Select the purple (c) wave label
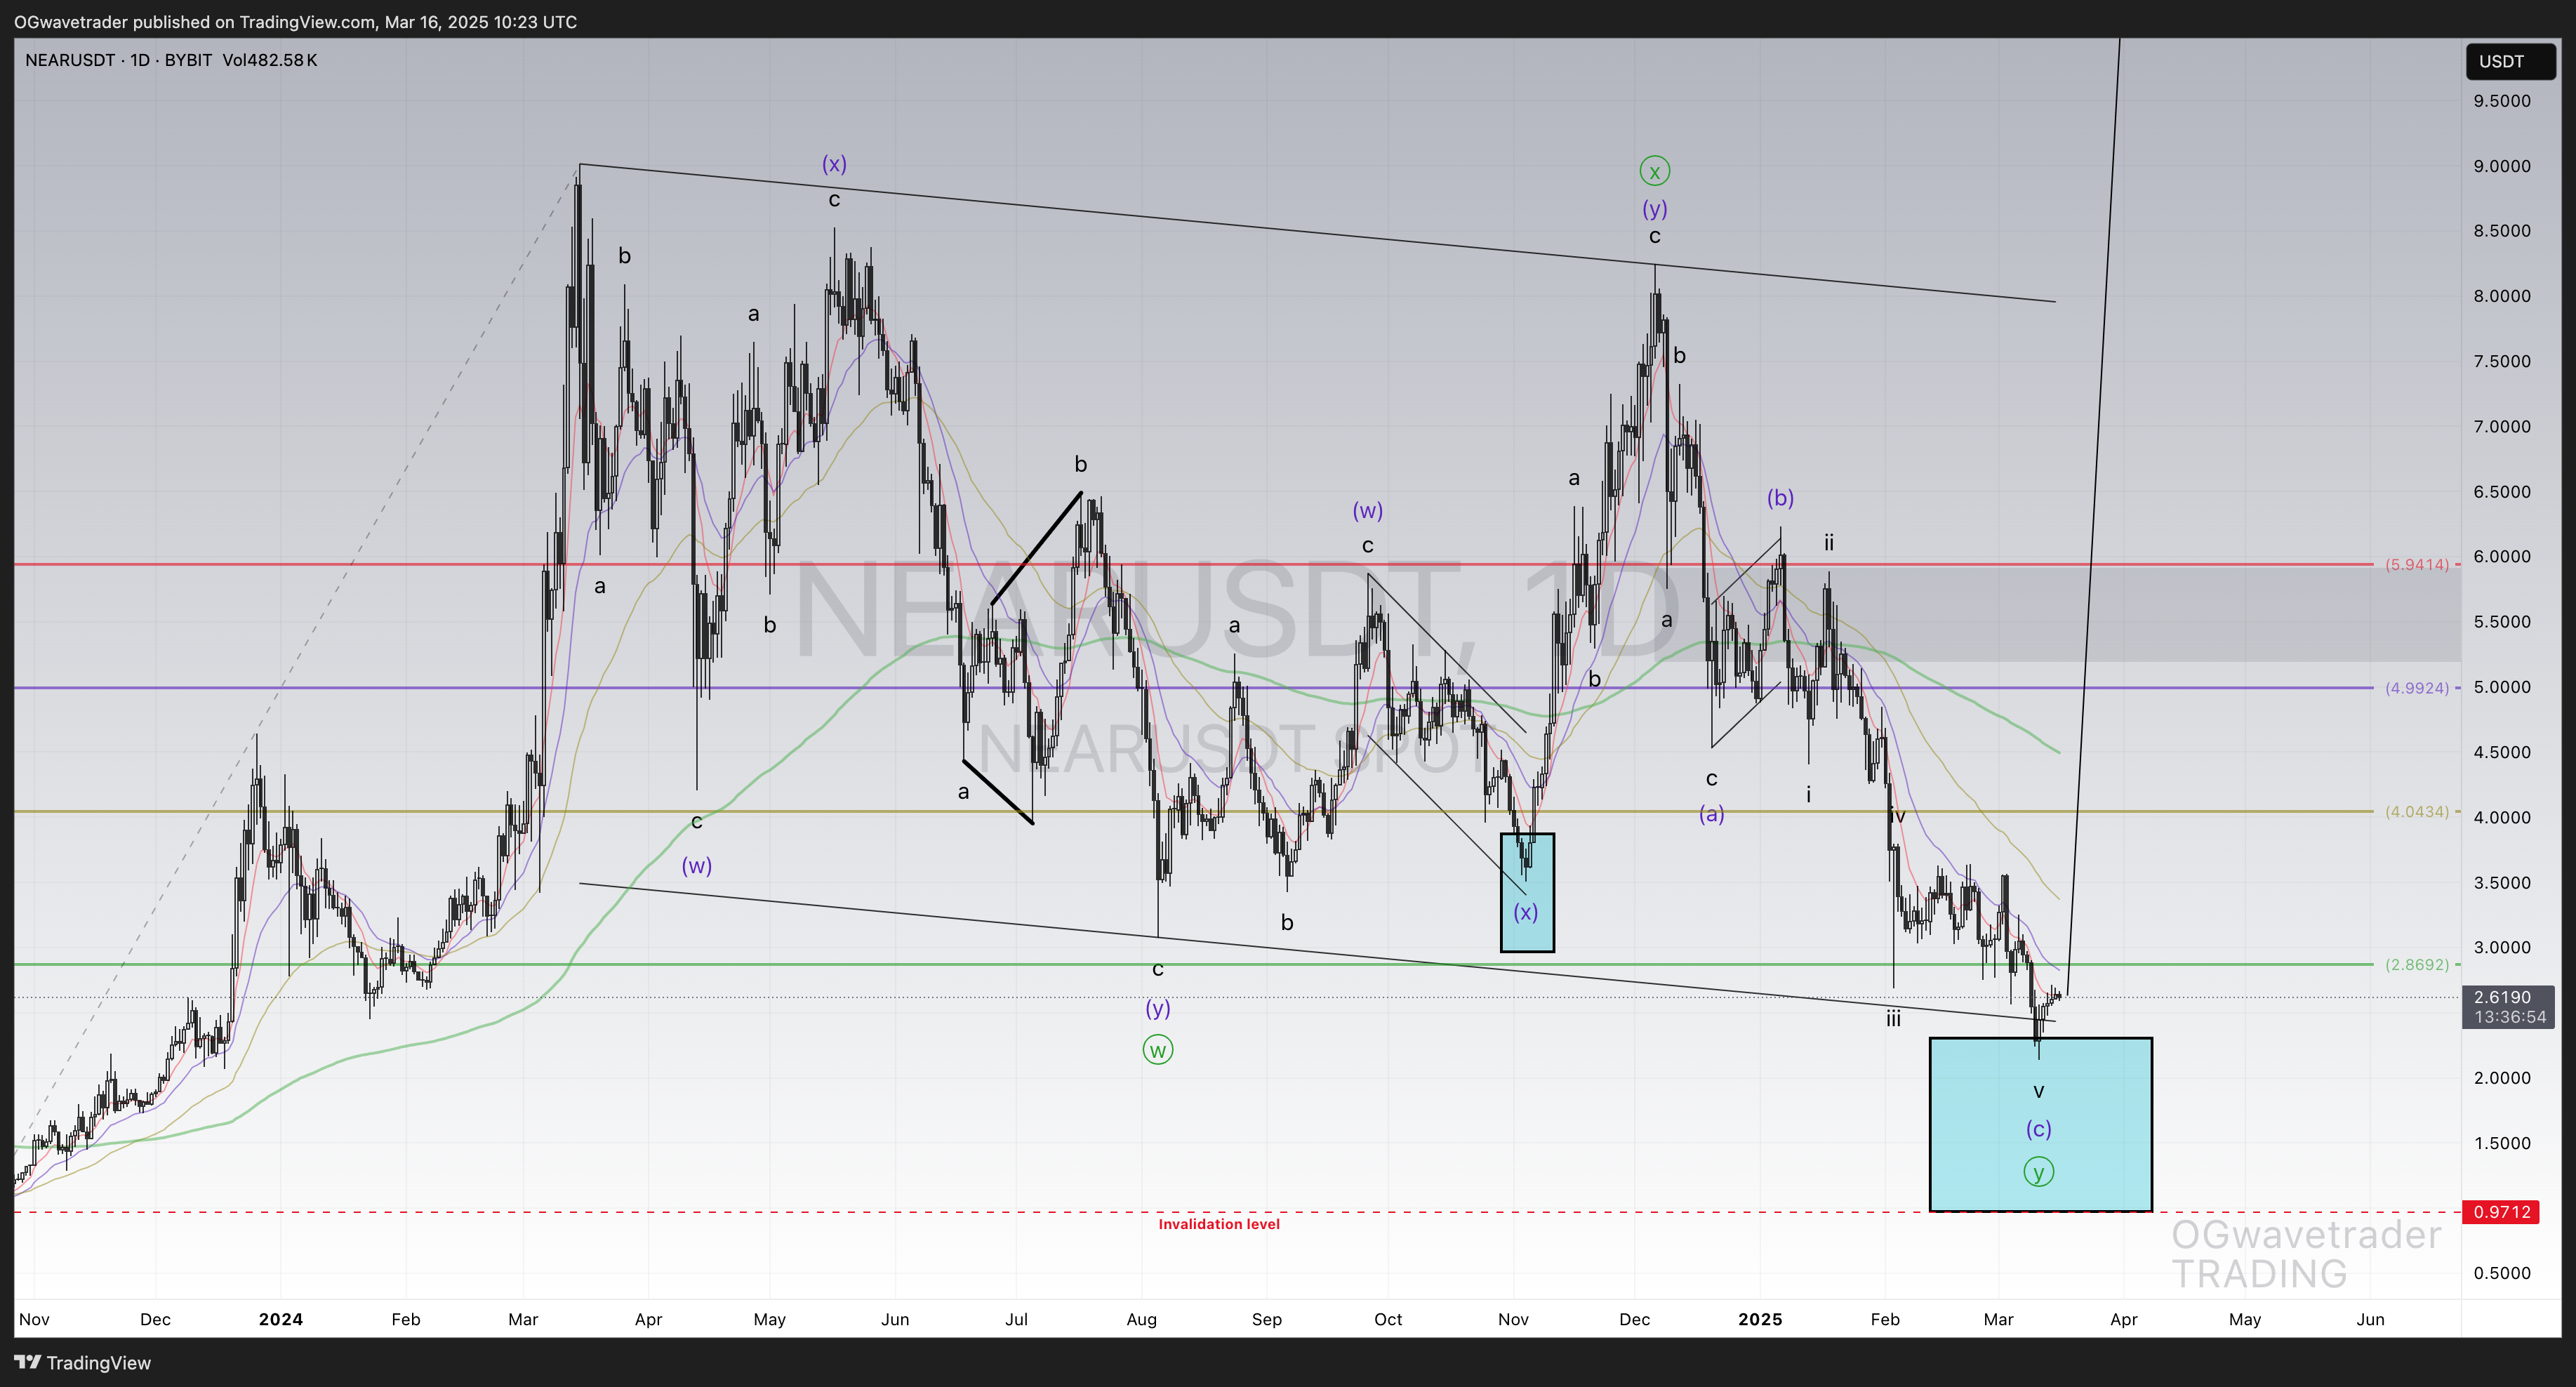 coord(2038,1129)
